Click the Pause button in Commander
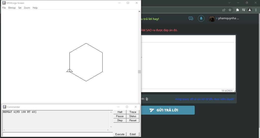260x138 pixels. coord(120,116)
